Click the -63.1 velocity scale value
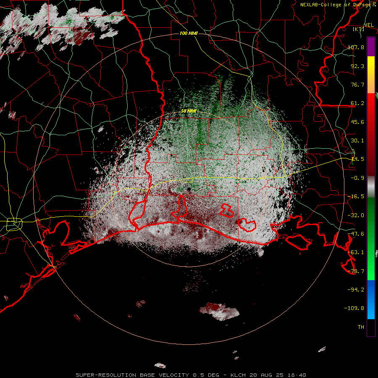This screenshot has height=378, width=378. click(x=356, y=252)
